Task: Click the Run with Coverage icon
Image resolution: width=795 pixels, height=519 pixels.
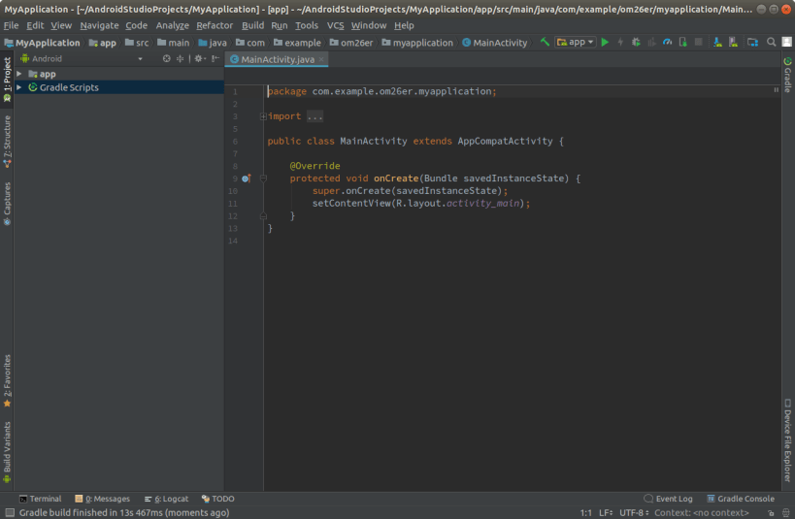Action: pyautogui.click(x=651, y=43)
